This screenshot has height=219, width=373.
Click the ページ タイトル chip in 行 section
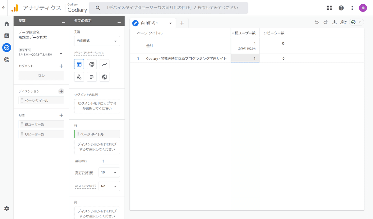point(97,134)
